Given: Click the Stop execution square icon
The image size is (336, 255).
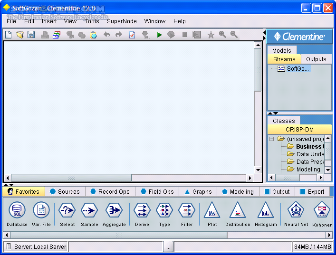Looking at the screenshot, I should [185, 35].
